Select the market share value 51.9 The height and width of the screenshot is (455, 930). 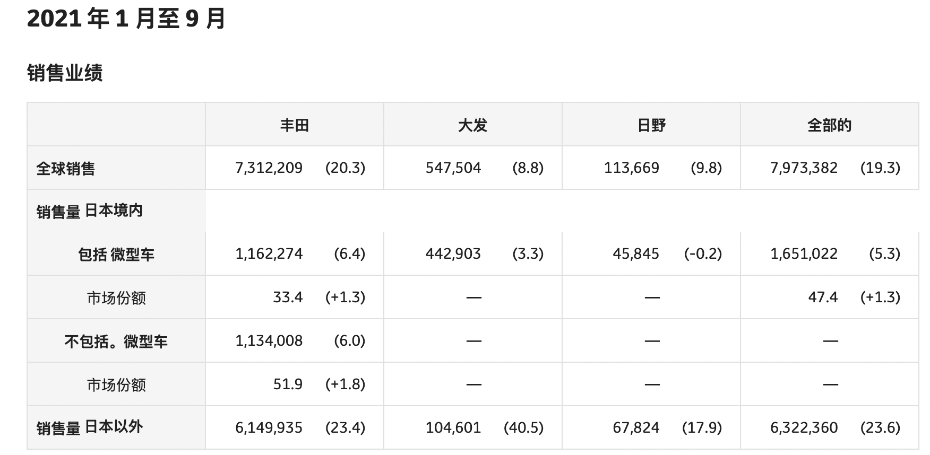click(x=288, y=384)
